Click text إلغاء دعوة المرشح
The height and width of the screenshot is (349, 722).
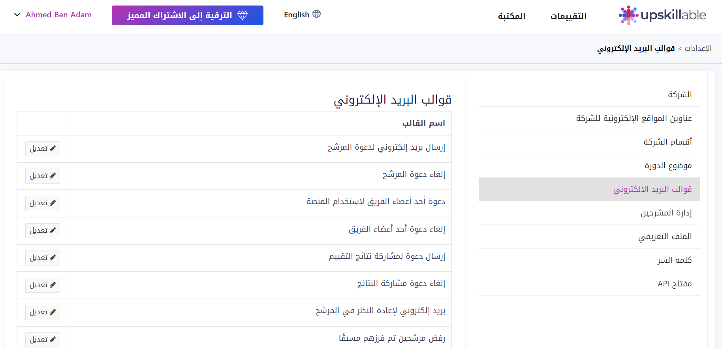pos(414,174)
